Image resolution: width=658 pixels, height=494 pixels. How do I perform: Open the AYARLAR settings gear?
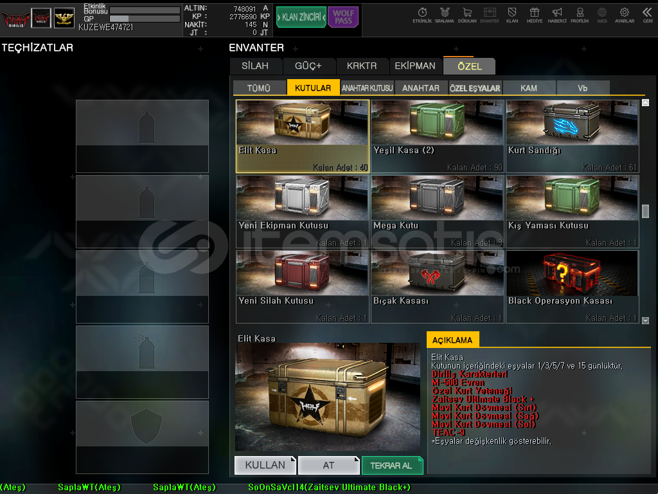coord(625,15)
